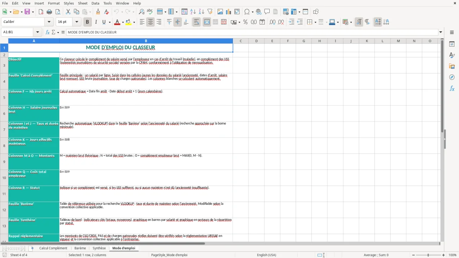Increase the cell indent
The width and height of the screenshot is (459, 258).
[x=291, y=22]
